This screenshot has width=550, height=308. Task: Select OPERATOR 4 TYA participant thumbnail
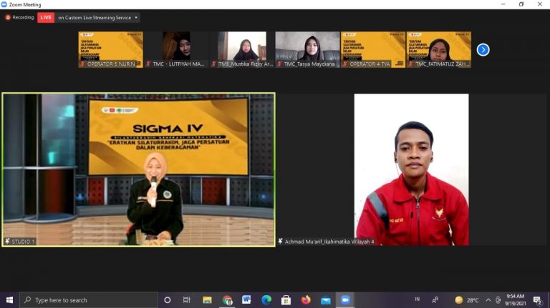[373, 49]
